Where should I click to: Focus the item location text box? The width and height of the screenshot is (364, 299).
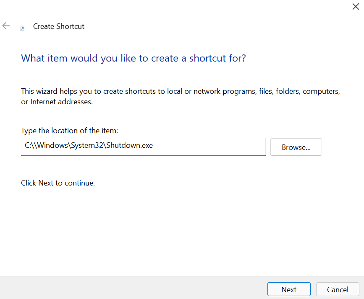click(143, 147)
